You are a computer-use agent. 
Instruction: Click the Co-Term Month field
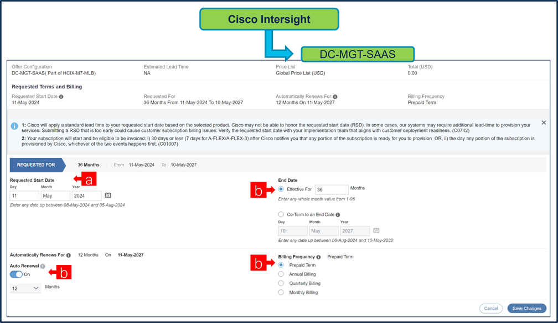(x=324, y=231)
